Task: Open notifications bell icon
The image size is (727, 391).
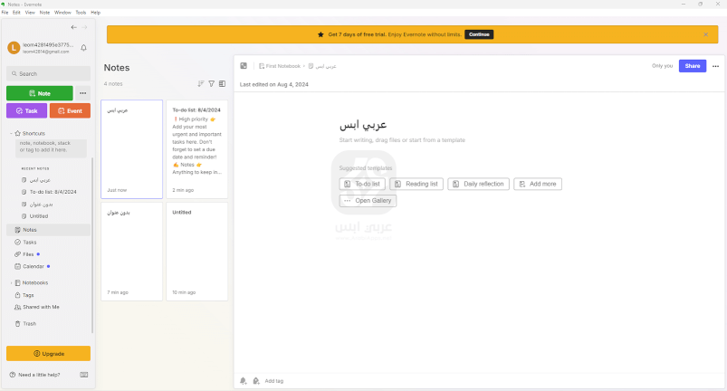Action: 84,48
